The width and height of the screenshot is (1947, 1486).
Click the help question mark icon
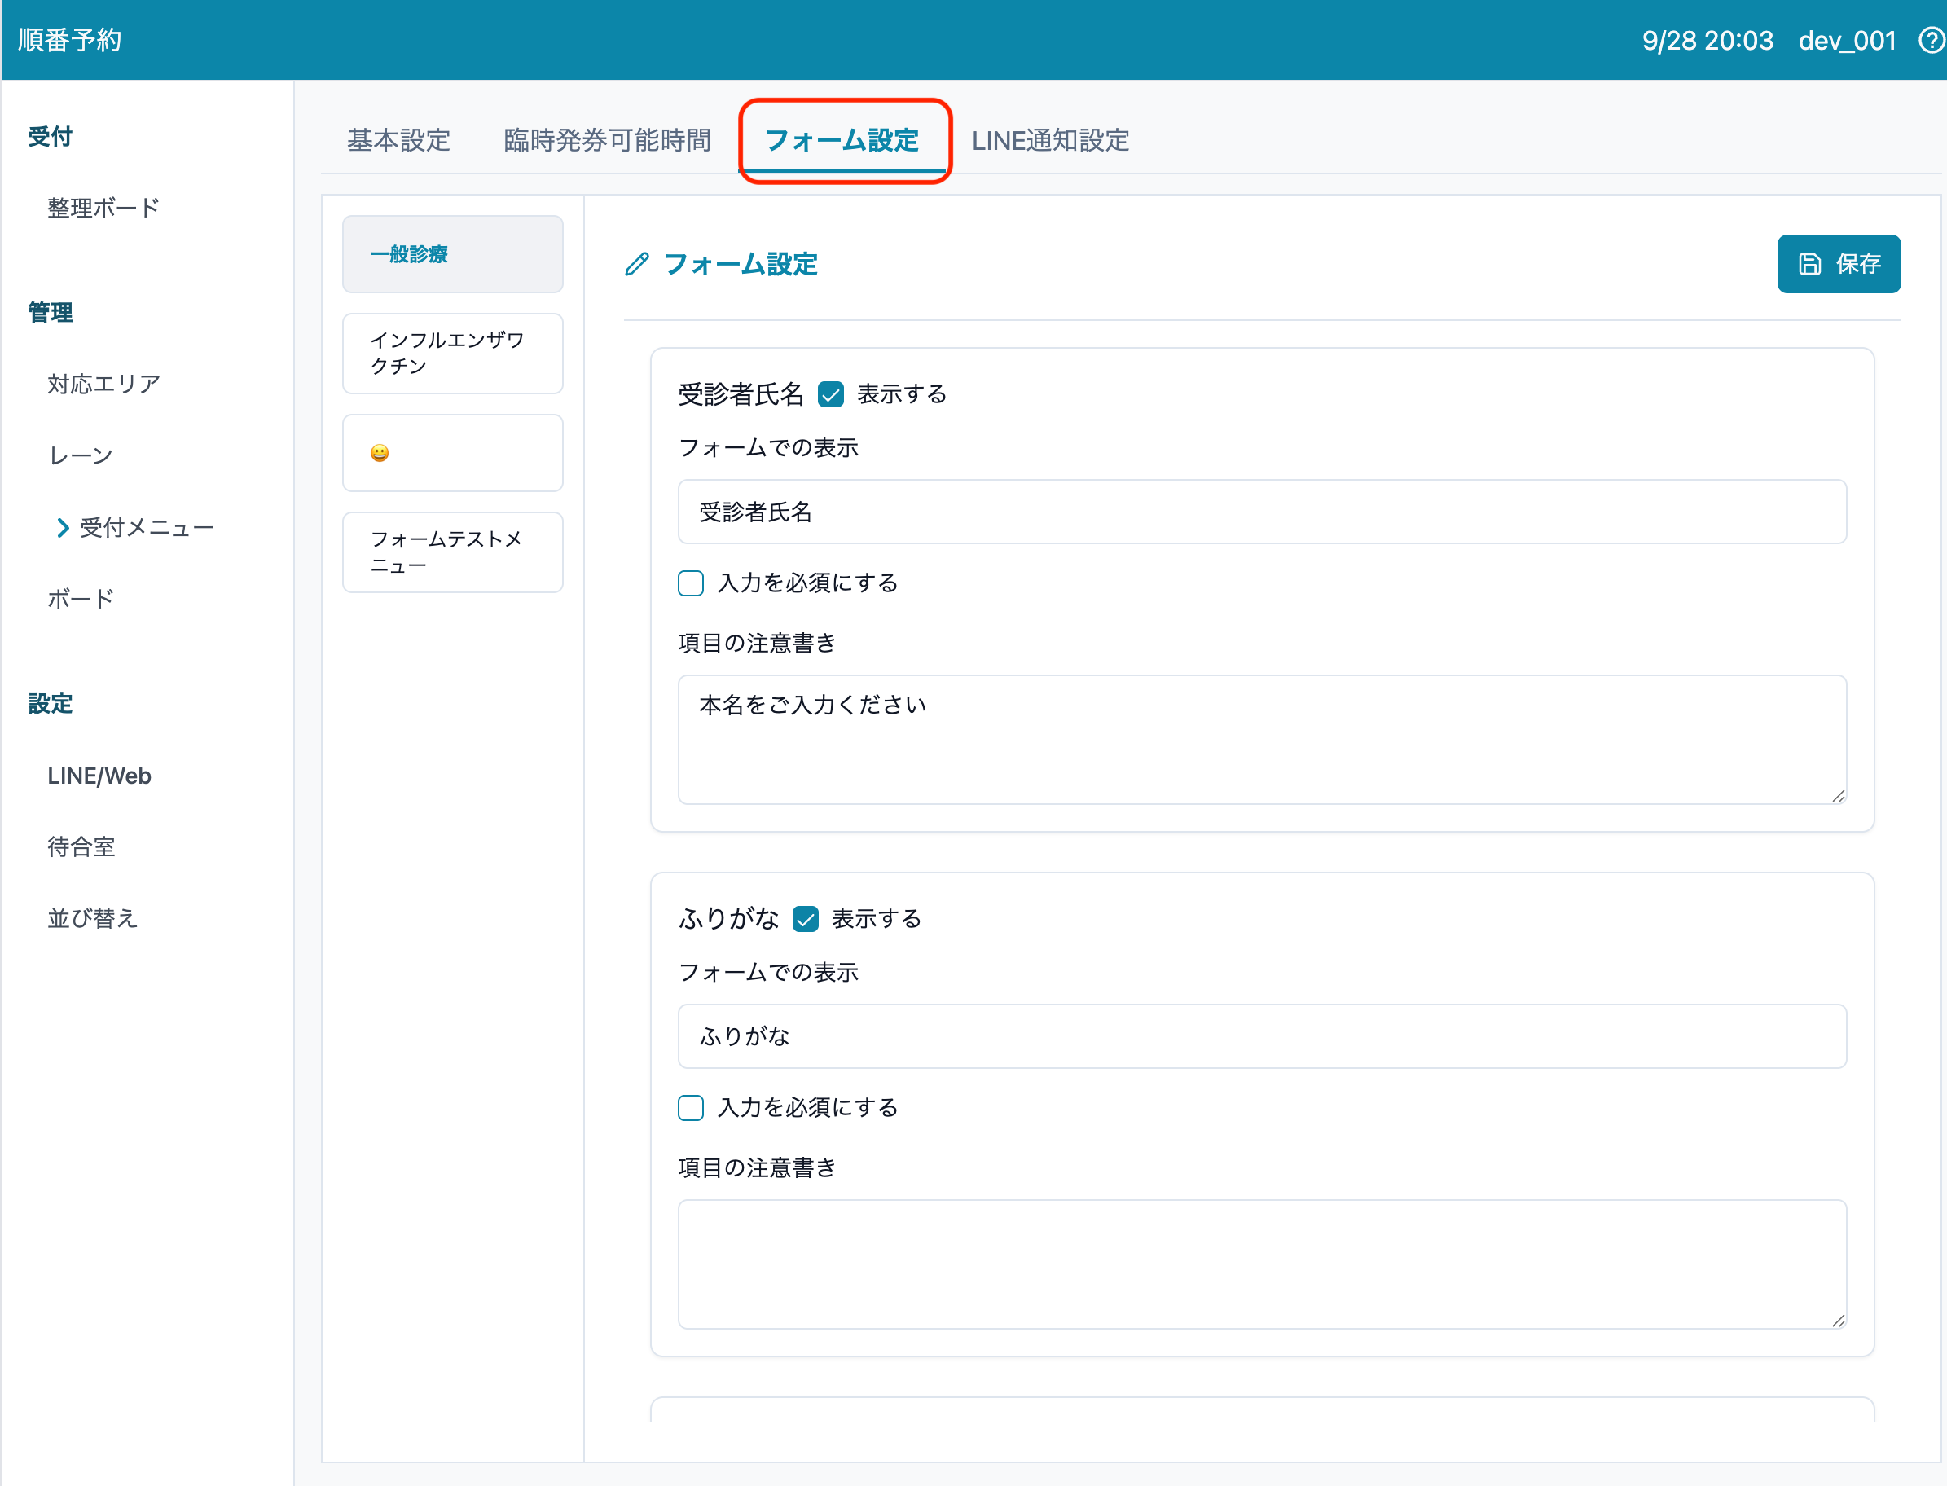point(1931,41)
